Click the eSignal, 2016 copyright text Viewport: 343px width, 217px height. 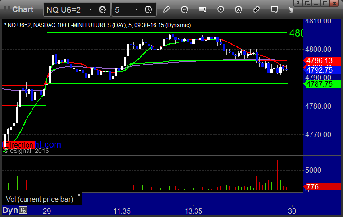pyautogui.click(x=26, y=151)
